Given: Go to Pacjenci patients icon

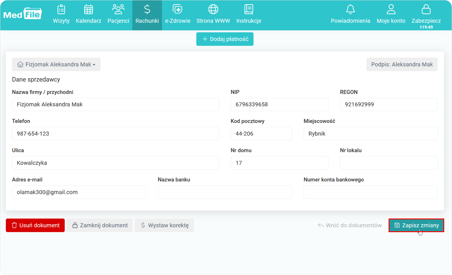Looking at the screenshot, I should (118, 10).
